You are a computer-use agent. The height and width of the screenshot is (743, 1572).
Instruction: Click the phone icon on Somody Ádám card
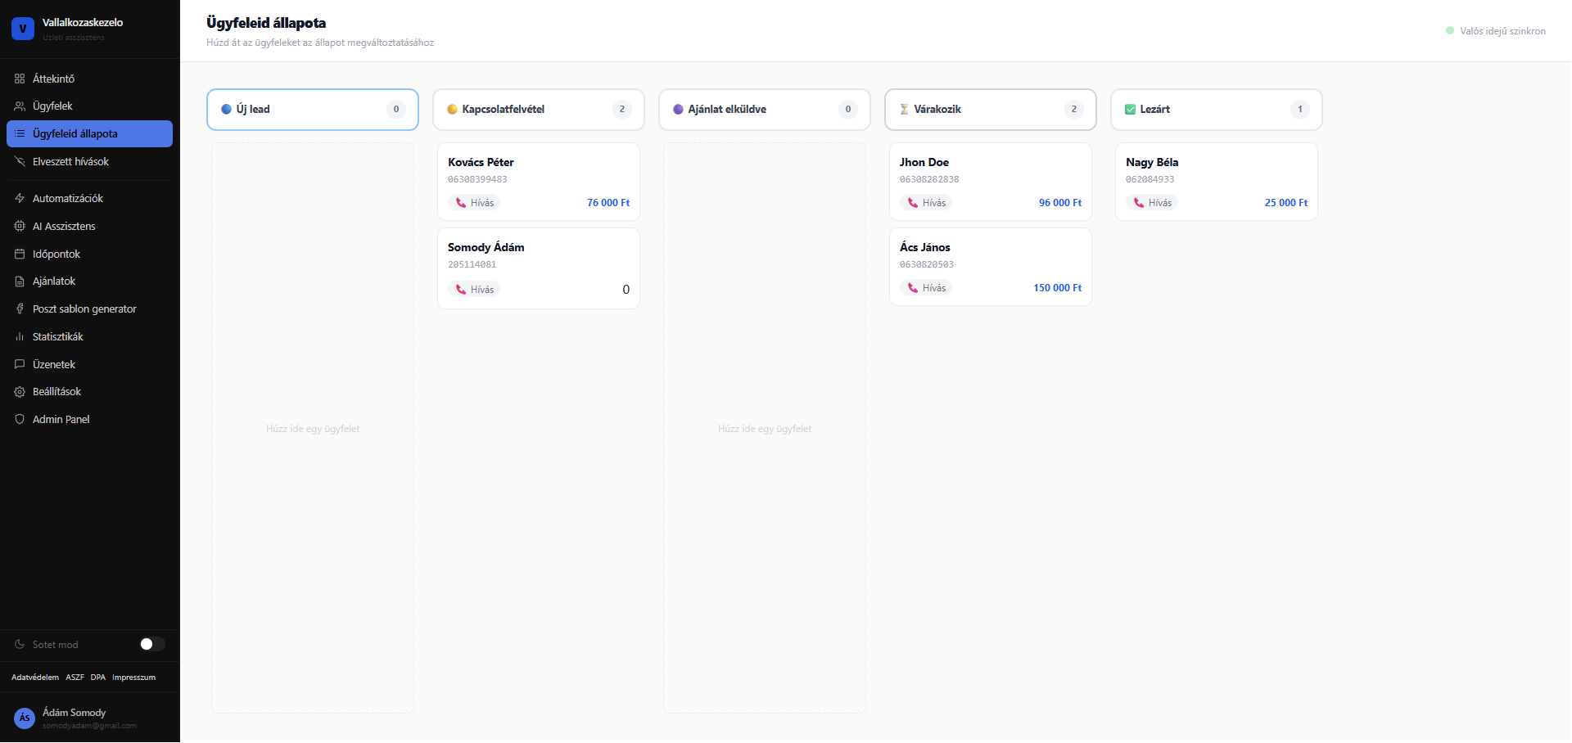[x=461, y=290]
